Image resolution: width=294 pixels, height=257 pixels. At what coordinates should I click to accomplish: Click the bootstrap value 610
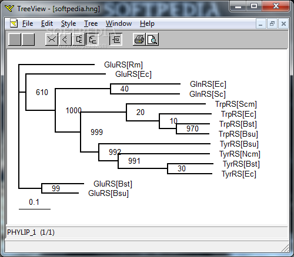42,92
